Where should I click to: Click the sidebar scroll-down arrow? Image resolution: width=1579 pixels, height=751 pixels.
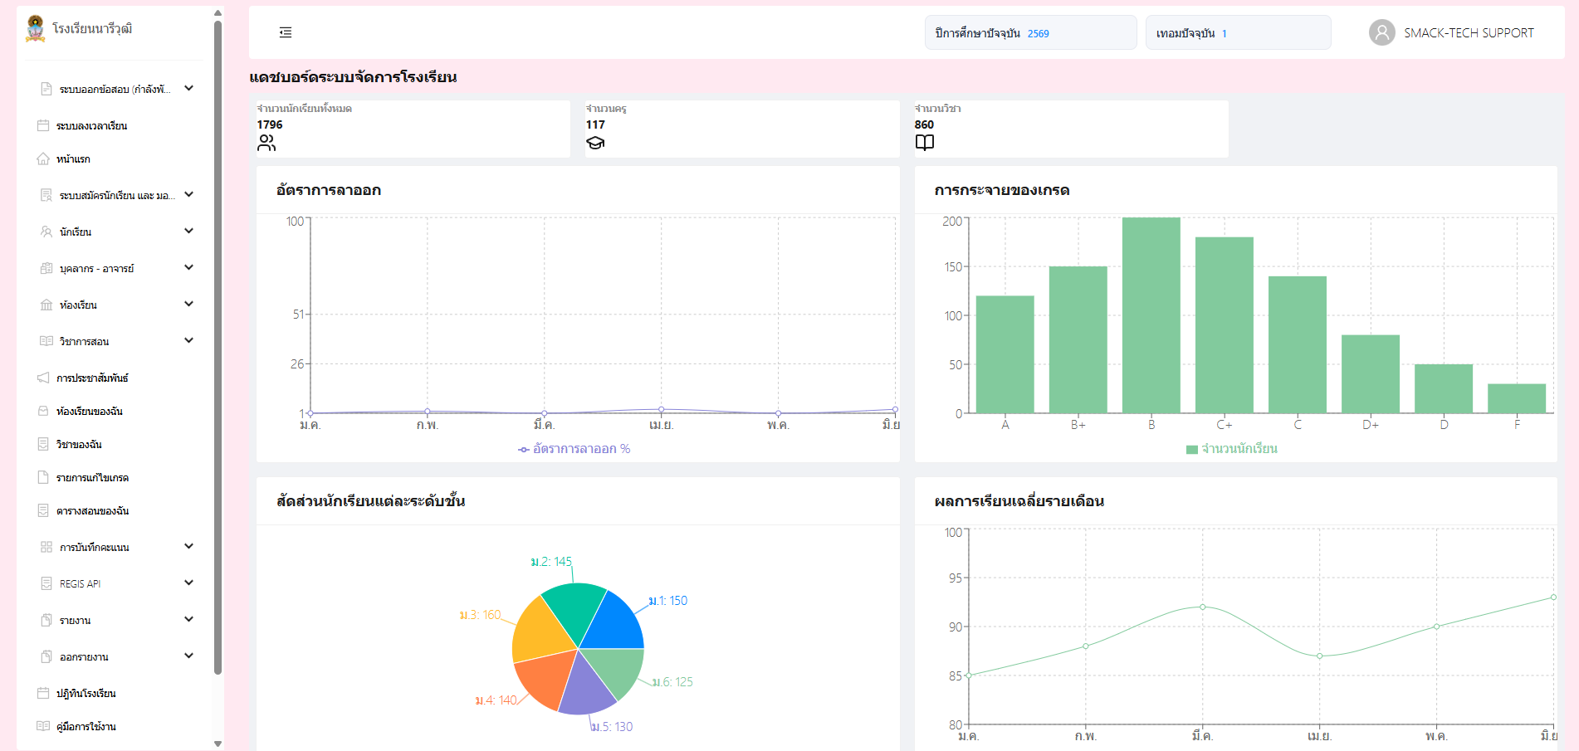(x=218, y=744)
